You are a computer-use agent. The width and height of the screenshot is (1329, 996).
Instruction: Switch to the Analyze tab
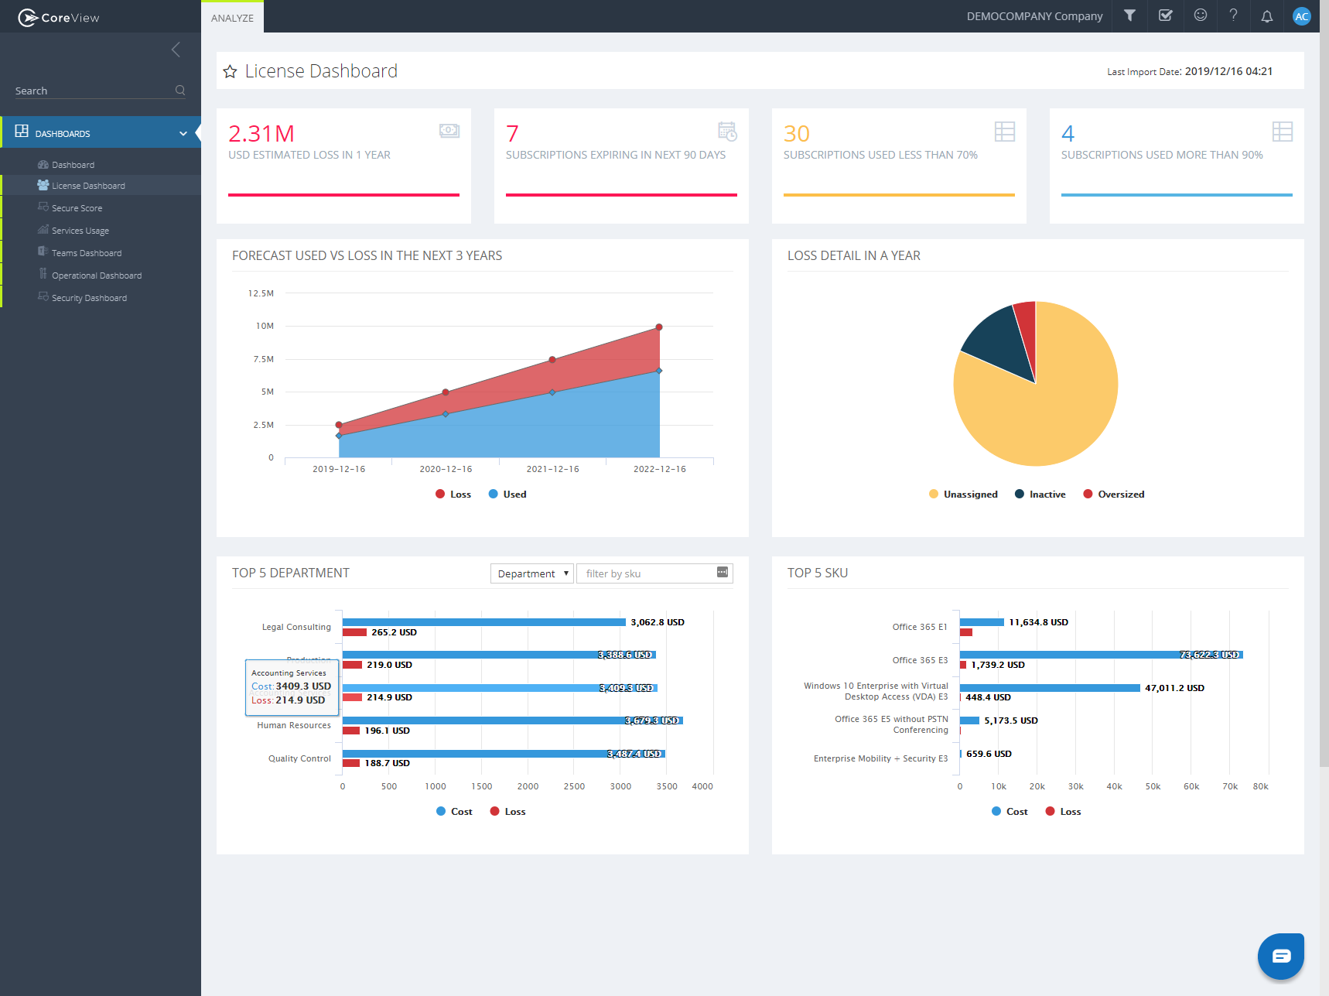click(232, 18)
